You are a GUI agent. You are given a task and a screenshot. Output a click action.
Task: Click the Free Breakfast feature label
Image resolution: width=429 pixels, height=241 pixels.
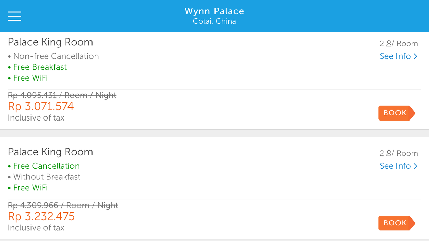(40, 67)
